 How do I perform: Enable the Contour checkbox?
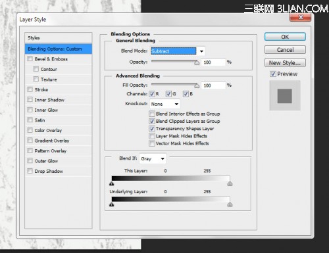(36, 69)
